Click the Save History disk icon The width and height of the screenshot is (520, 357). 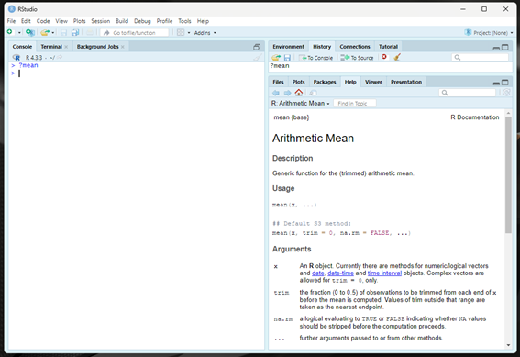click(x=287, y=58)
